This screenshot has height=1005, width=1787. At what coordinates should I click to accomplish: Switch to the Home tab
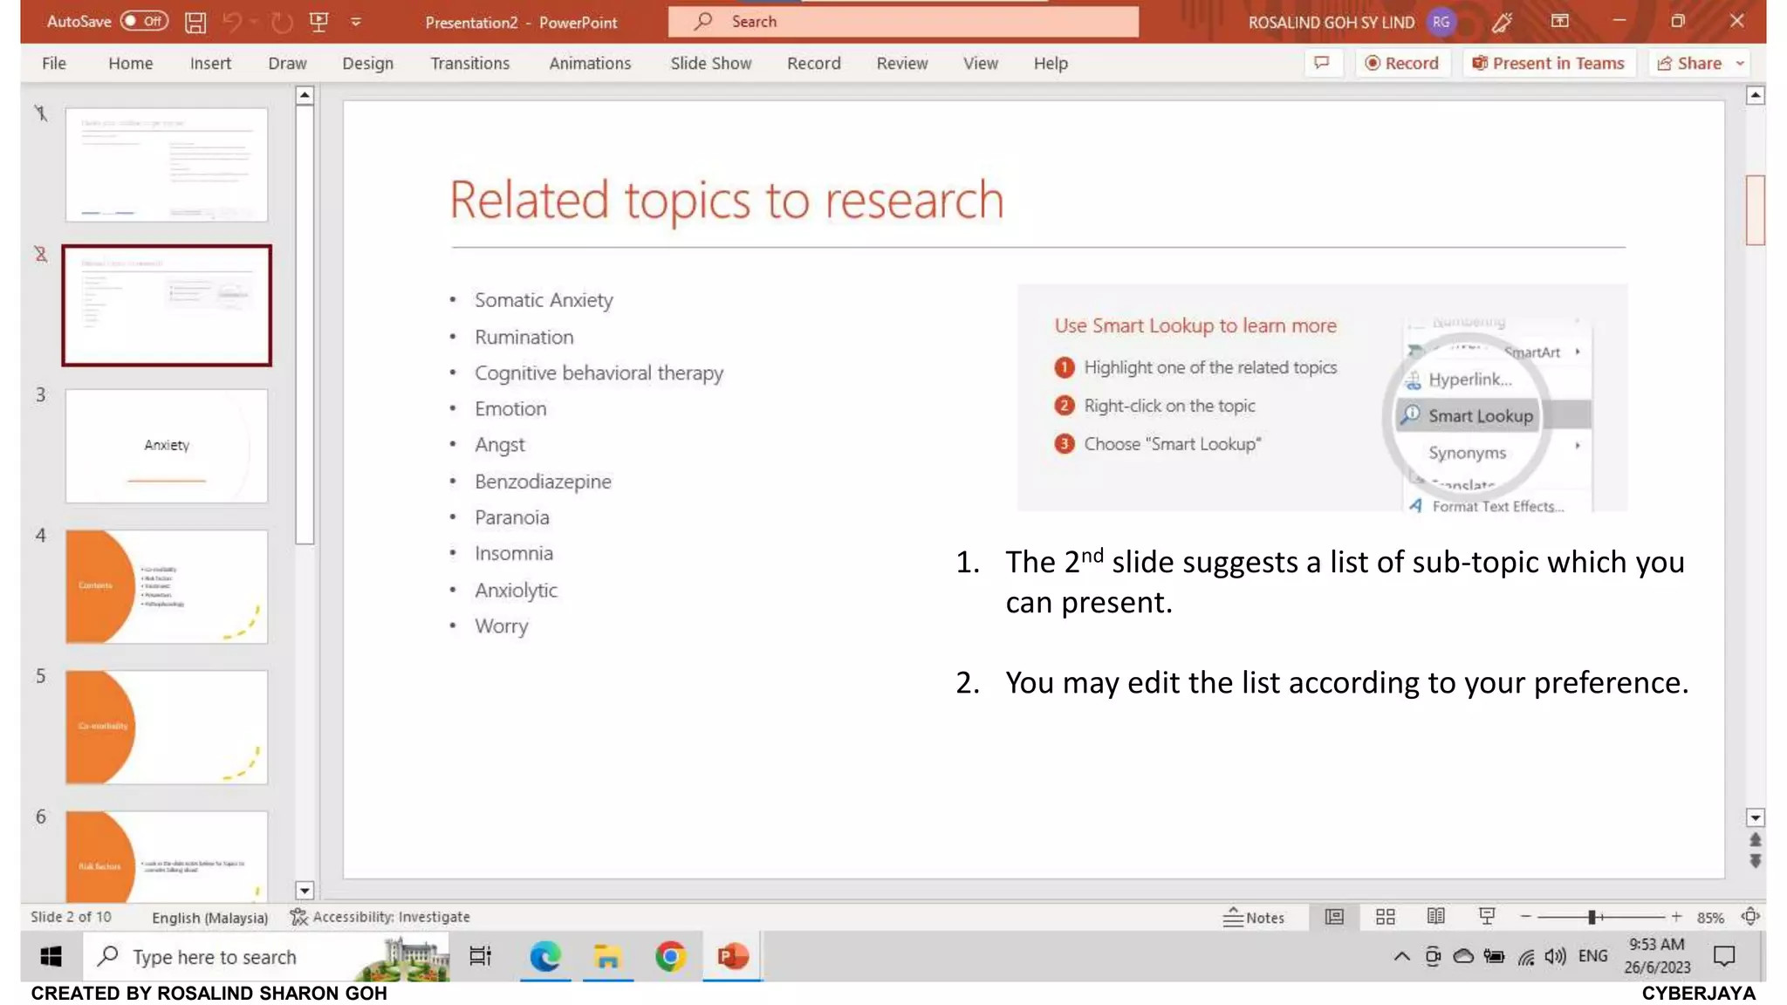[131, 63]
